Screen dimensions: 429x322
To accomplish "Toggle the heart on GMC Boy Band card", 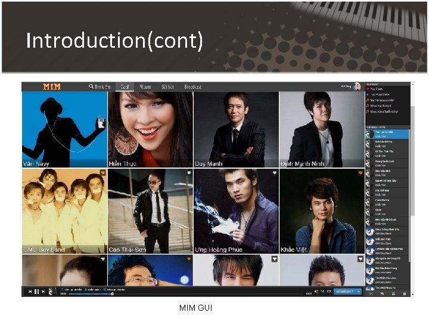I will tap(102, 173).
